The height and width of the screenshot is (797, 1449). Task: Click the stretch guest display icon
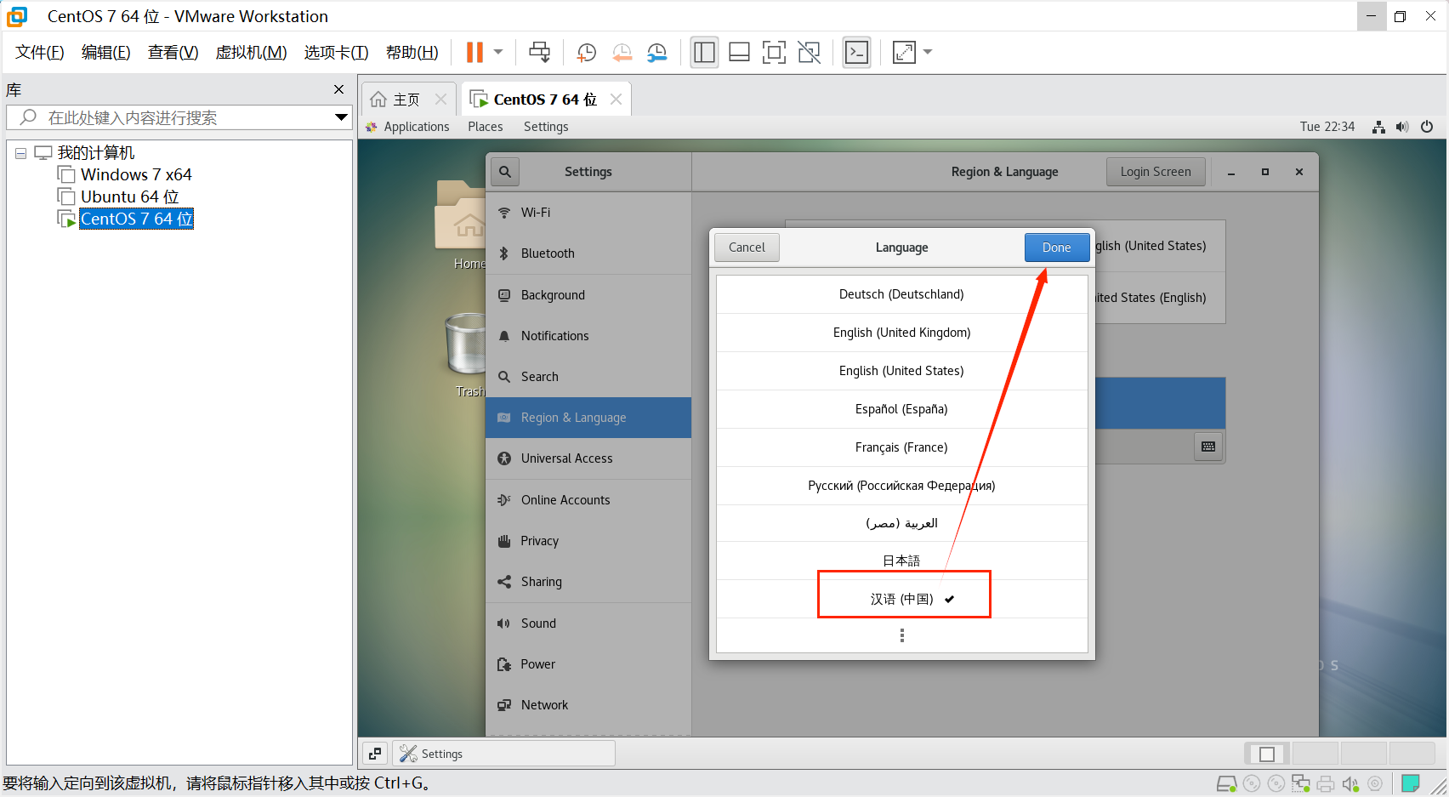[x=904, y=52]
